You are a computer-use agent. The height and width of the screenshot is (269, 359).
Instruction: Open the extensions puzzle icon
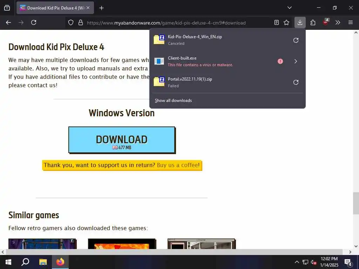[313, 22]
